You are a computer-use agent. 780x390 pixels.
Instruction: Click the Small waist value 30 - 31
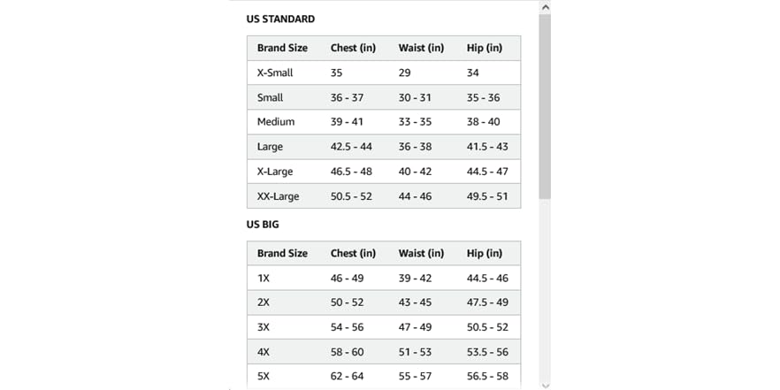pyautogui.click(x=415, y=97)
